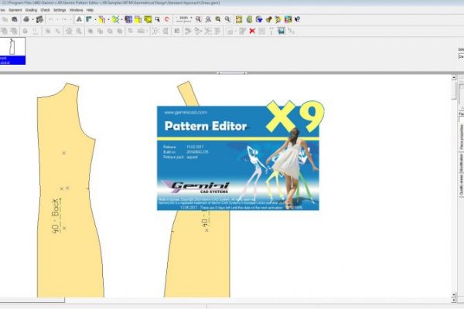Click the 40 - Back pattern piece
This screenshot has width=464, height=309.
point(68,193)
